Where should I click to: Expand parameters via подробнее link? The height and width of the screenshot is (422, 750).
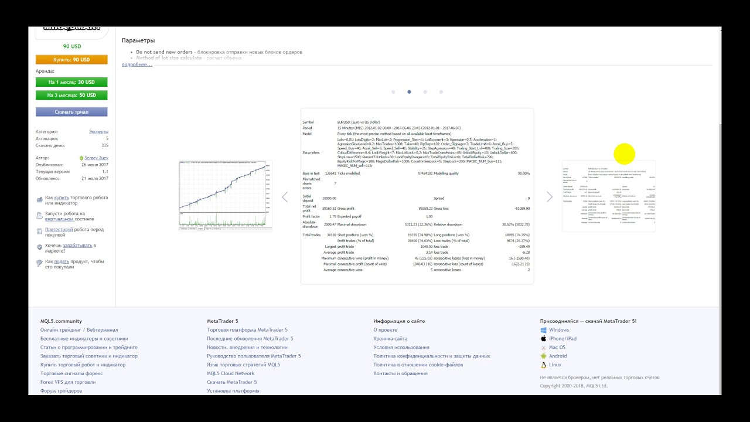pyautogui.click(x=137, y=64)
